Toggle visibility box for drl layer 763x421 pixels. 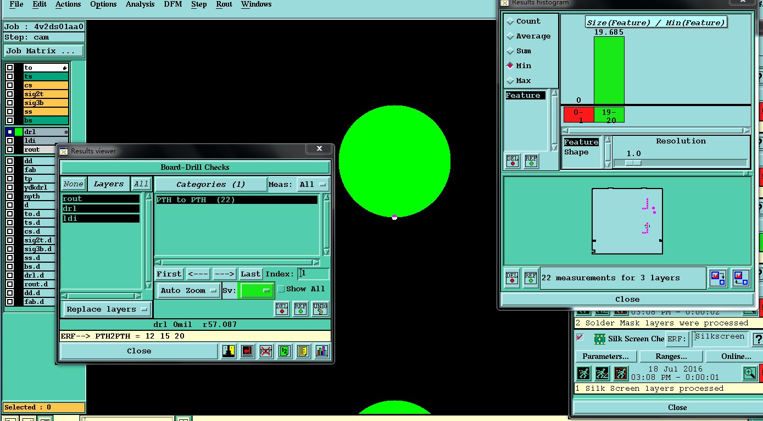click(10, 132)
